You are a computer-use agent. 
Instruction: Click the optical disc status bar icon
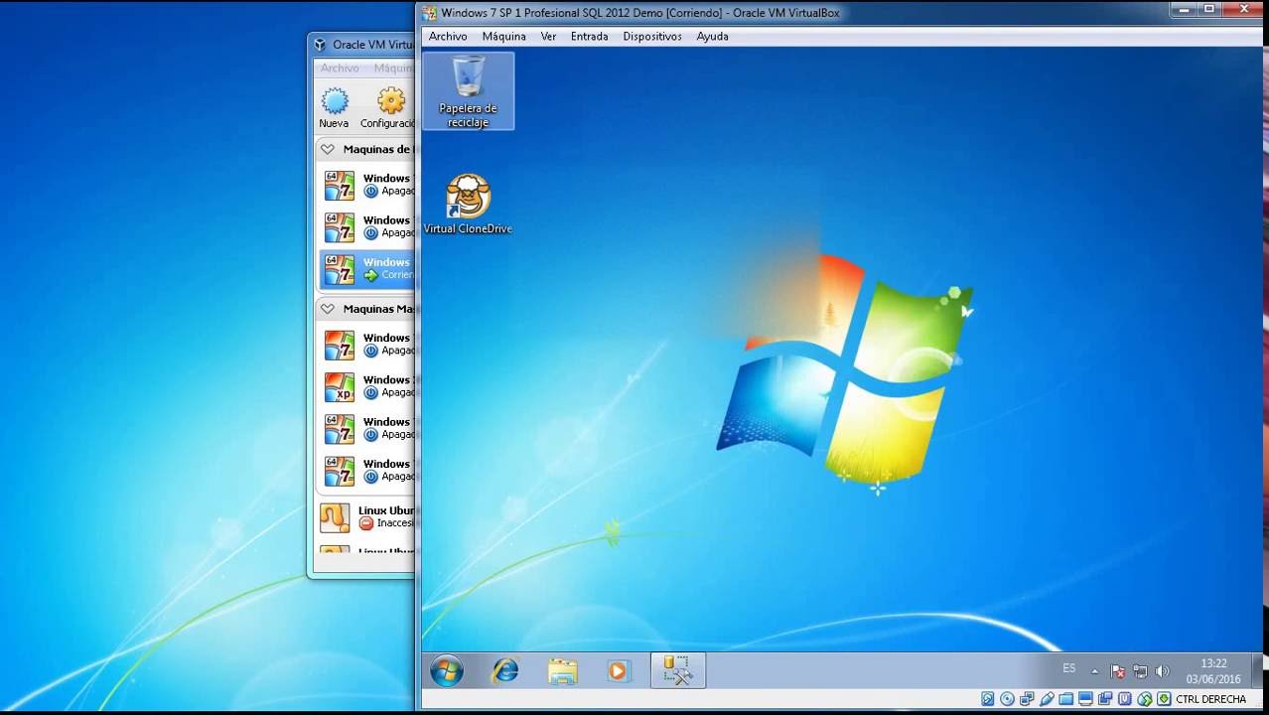[x=1008, y=699]
